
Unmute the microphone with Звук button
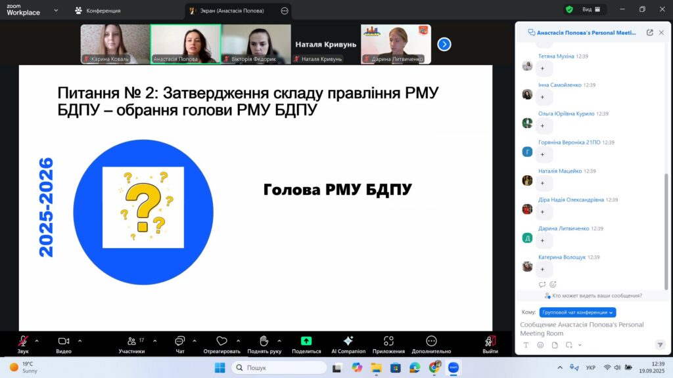23,341
